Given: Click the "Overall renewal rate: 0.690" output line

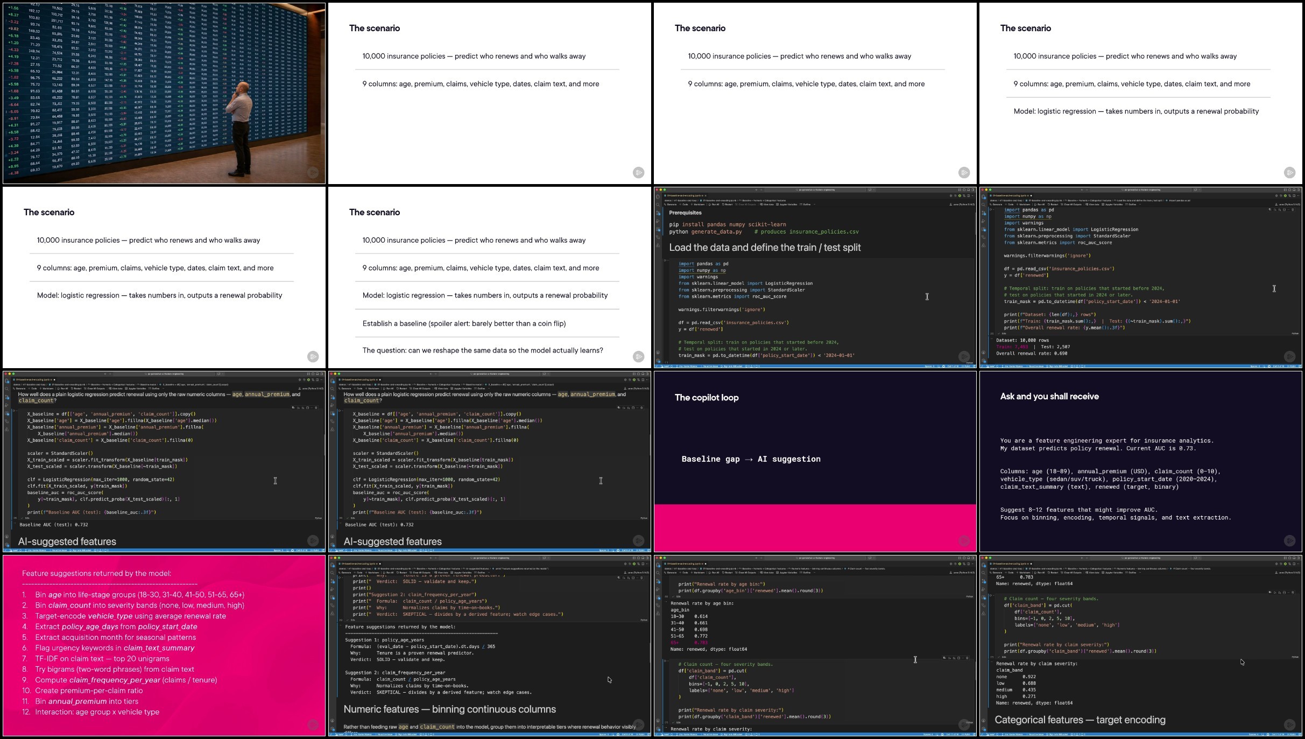Looking at the screenshot, I should pyautogui.click(x=1032, y=354).
